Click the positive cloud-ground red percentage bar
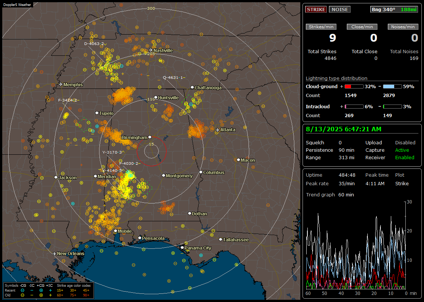424x302 pixels. (x=354, y=87)
